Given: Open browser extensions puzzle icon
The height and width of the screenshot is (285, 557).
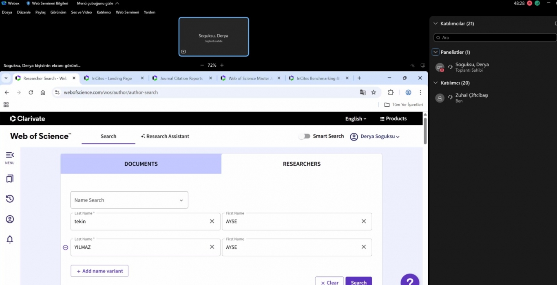Looking at the screenshot, I should tap(391, 92).
